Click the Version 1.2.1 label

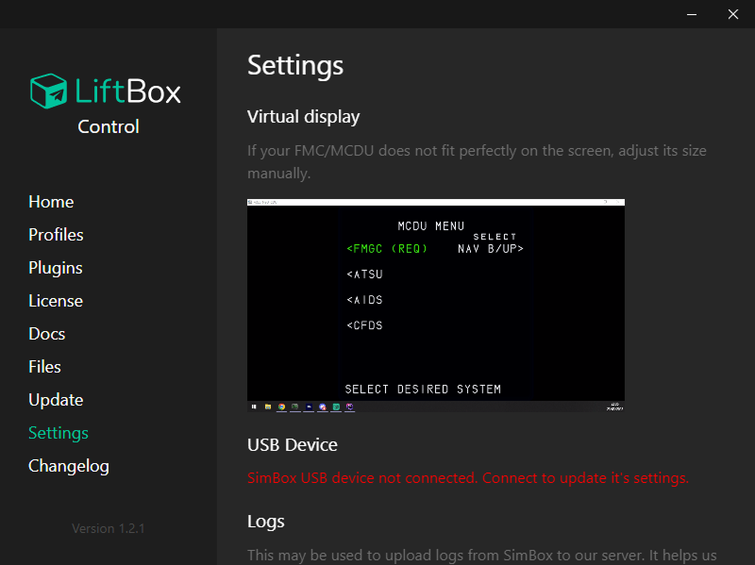tap(109, 528)
